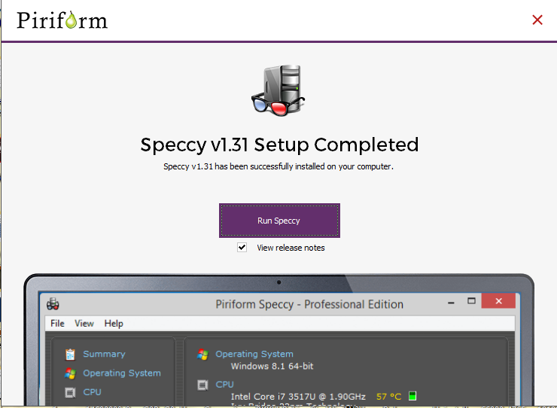This screenshot has width=557, height=408.
Task: Select CPU in the preview sidebar
Action: point(92,392)
